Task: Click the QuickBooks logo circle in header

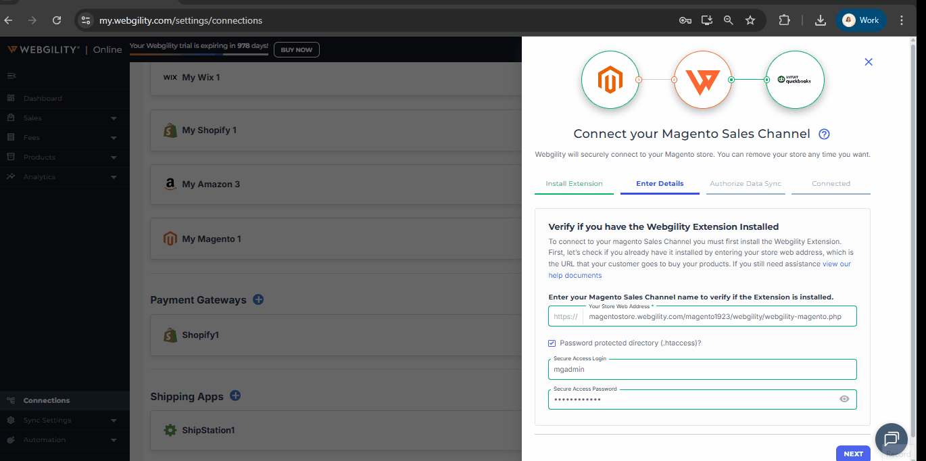Action: coord(795,80)
